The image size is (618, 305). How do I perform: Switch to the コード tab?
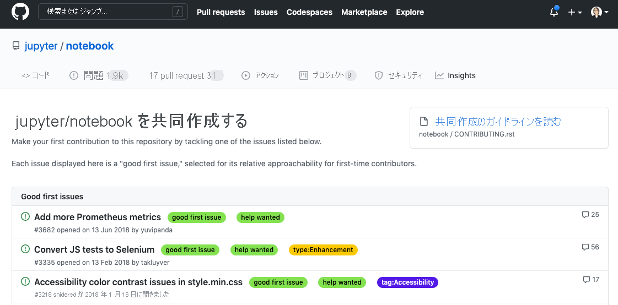[36, 75]
